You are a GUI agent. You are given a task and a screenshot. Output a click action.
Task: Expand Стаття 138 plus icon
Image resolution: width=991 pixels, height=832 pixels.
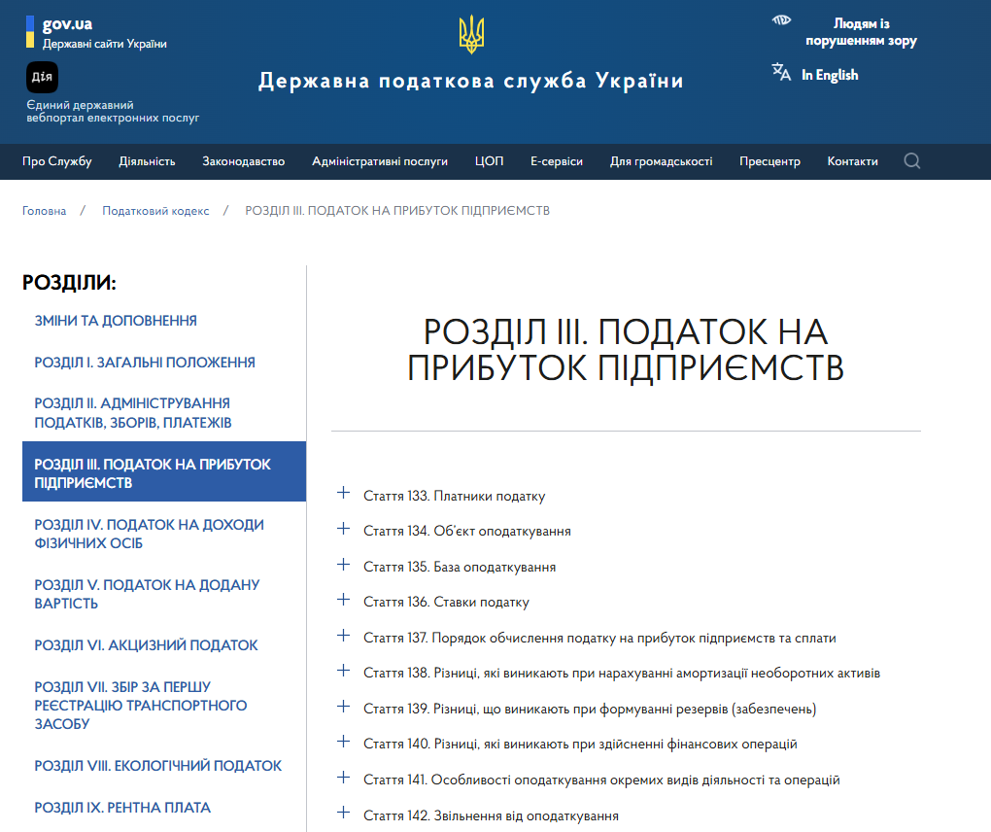click(x=343, y=670)
